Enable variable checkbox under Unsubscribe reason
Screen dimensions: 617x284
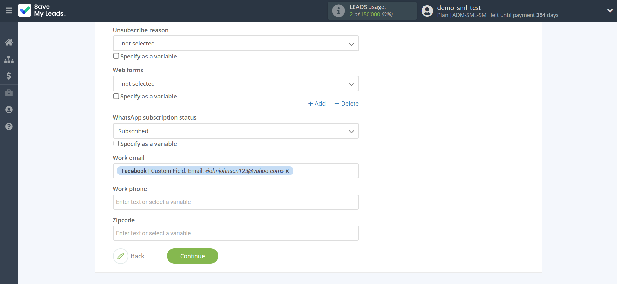[x=116, y=56]
